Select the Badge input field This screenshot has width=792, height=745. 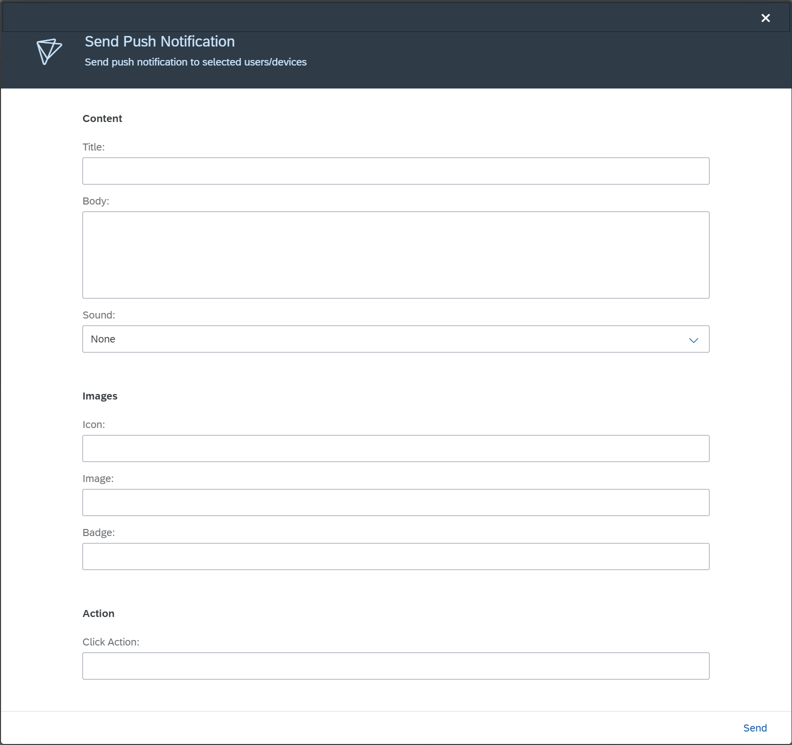click(x=395, y=556)
